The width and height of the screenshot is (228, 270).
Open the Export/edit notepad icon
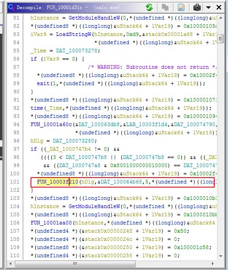[x=182, y=7]
